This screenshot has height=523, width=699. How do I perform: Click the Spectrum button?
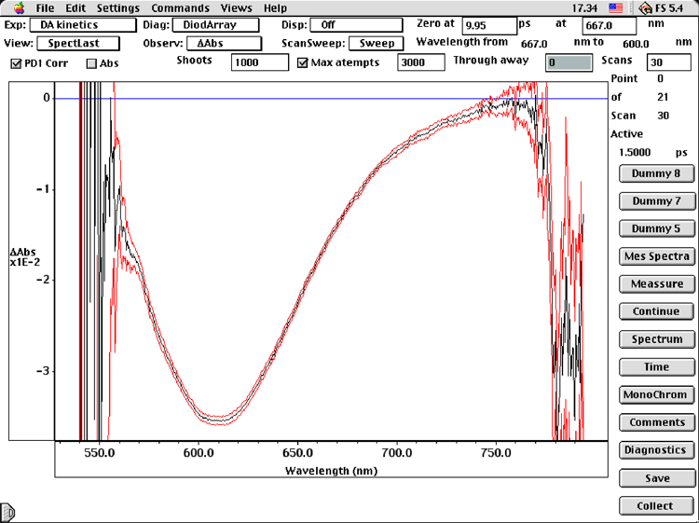point(657,339)
